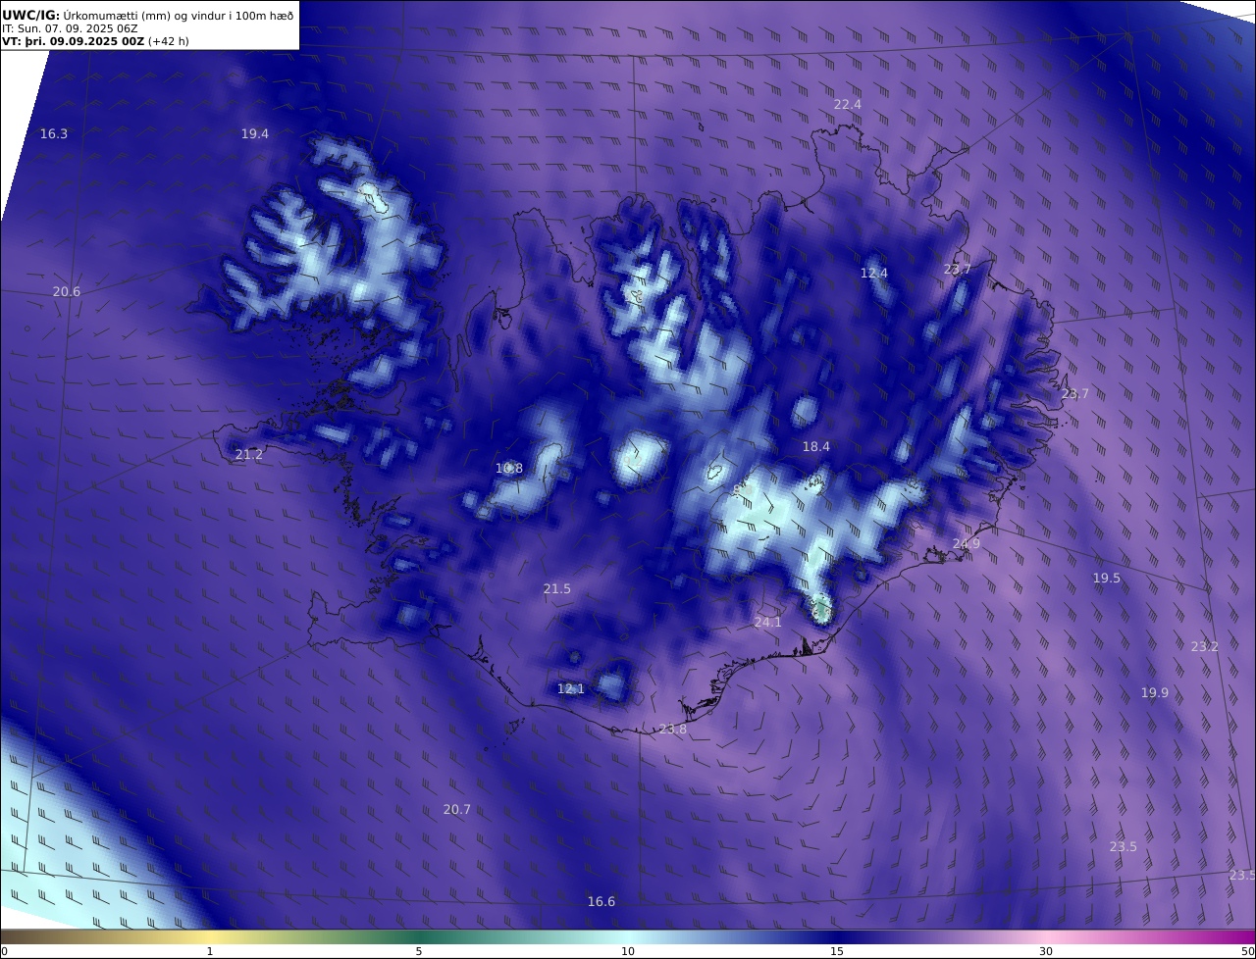Select the 24.9 value label
The height and width of the screenshot is (959, 1256).
(x=967, y=544)
